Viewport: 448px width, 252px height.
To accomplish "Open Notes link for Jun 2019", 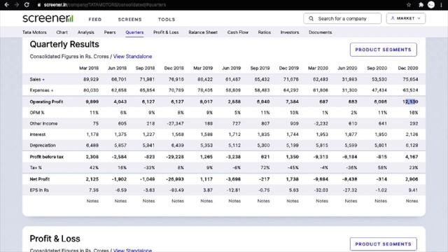I will (234, 201).
